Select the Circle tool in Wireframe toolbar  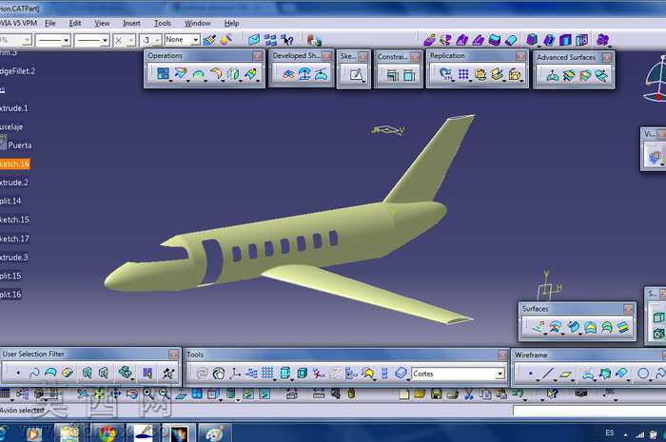coord(643,374)
